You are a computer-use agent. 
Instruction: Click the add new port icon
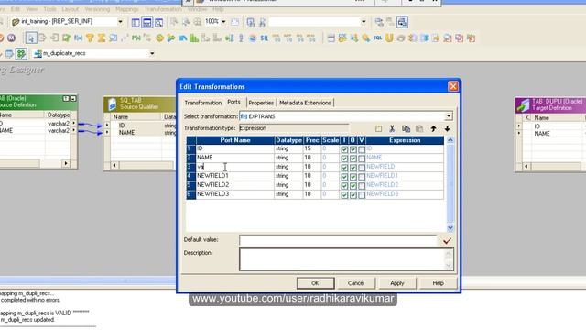tap(378, 128)
